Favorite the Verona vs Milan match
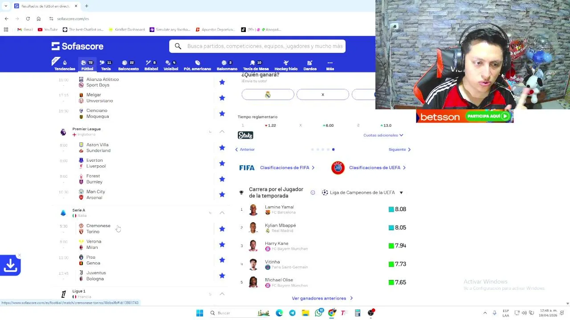 point(222,244)
